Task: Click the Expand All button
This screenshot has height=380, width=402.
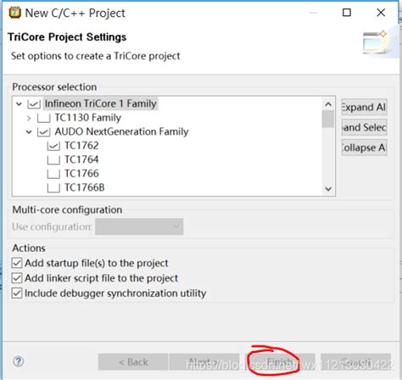Action: (364, 107)
